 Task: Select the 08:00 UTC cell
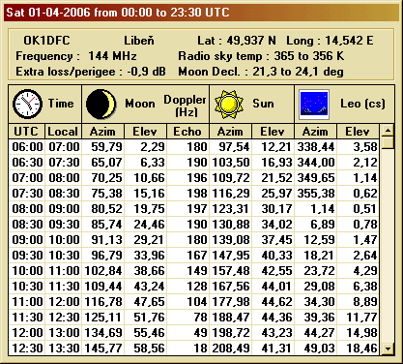pos(27,209)
